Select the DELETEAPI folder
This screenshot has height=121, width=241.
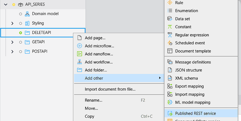coord(41,33)
